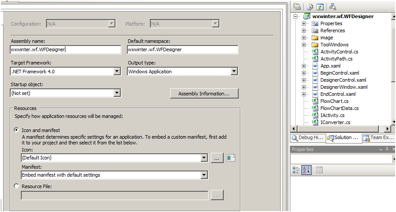This screenshot has width=396, height=212.
Task: Click the horizontal scrollbar left arrow in Solution Explorer
Action: (293, 129)
